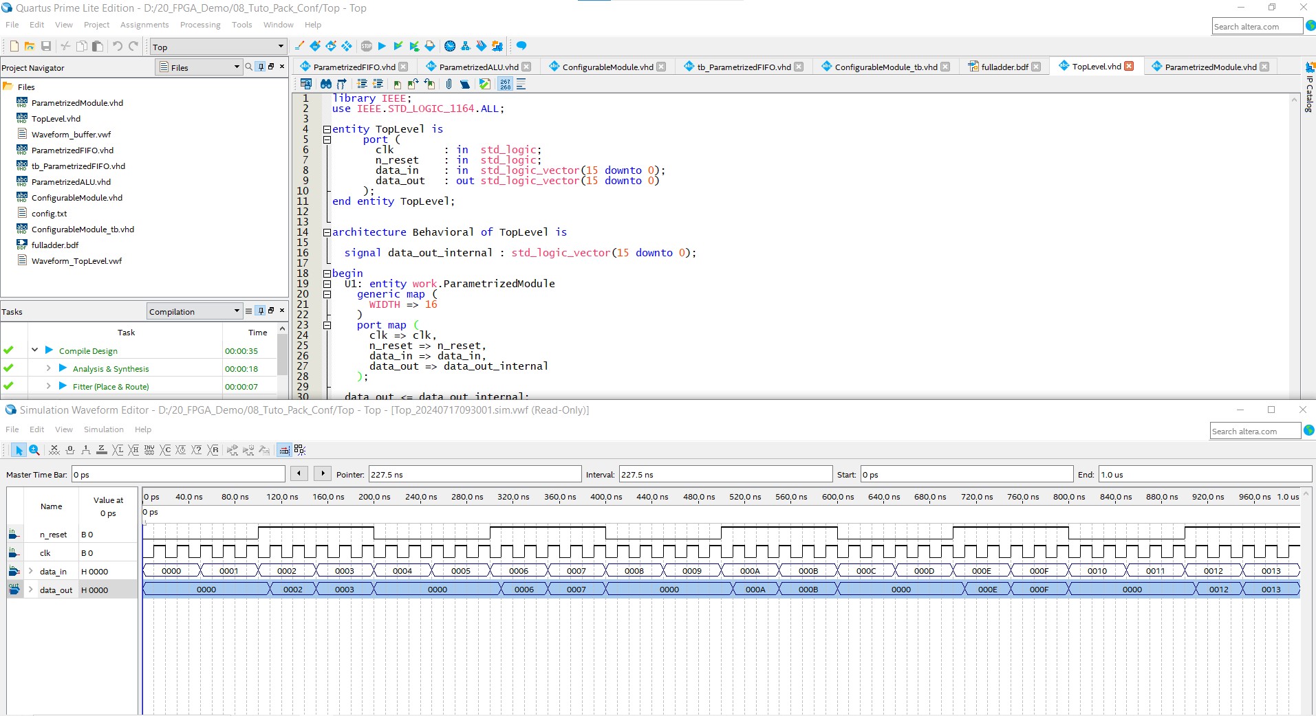Click the Undo arrow icon

118,46
